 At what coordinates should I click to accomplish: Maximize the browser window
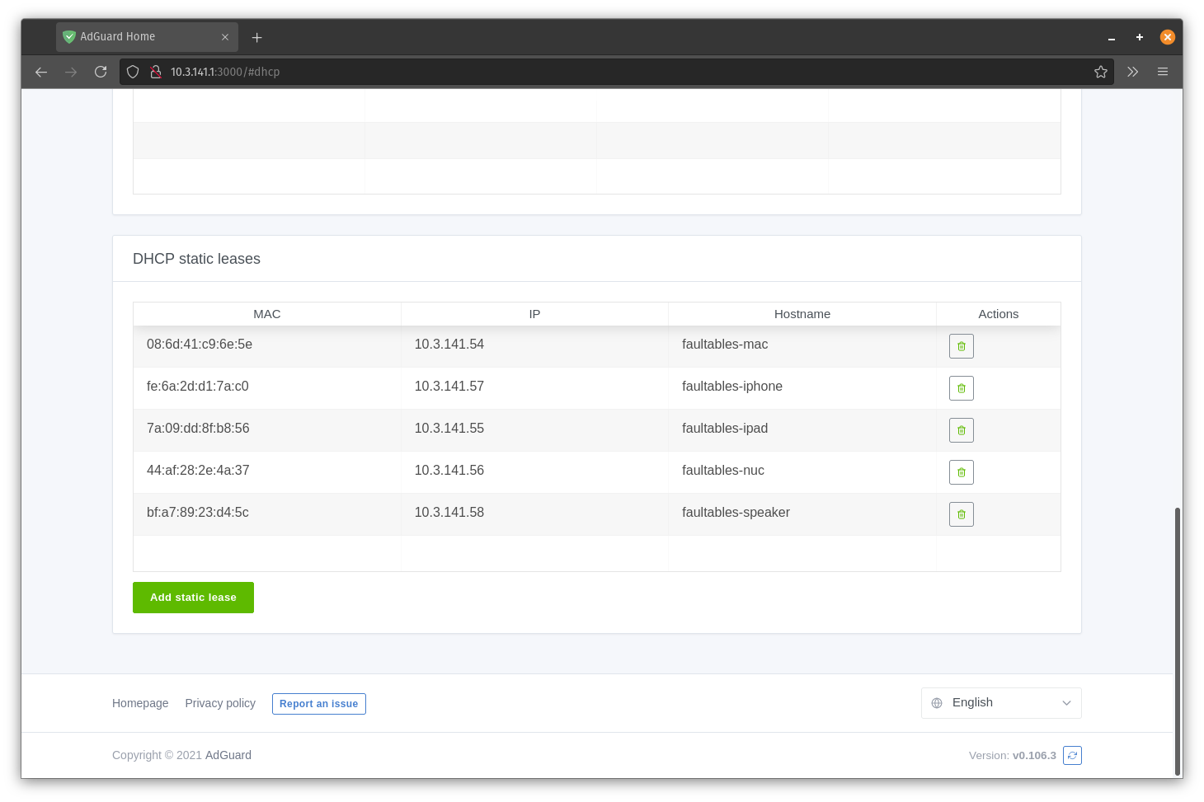1140,37
